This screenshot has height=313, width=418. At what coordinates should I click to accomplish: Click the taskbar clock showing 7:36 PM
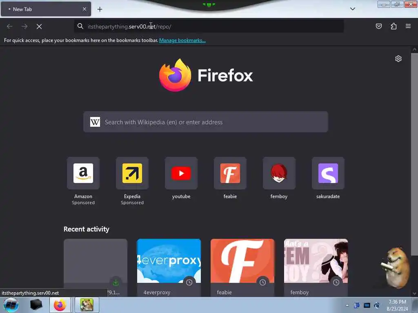(397, 305)
